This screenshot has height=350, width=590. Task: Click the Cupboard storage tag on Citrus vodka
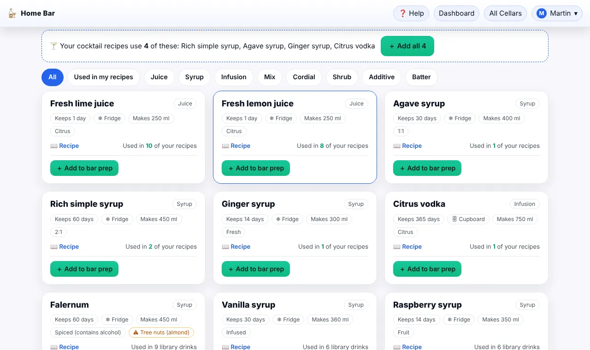(x=468, y=219)
